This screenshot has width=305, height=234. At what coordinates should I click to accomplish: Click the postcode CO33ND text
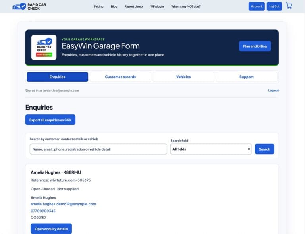click(38, 217)
